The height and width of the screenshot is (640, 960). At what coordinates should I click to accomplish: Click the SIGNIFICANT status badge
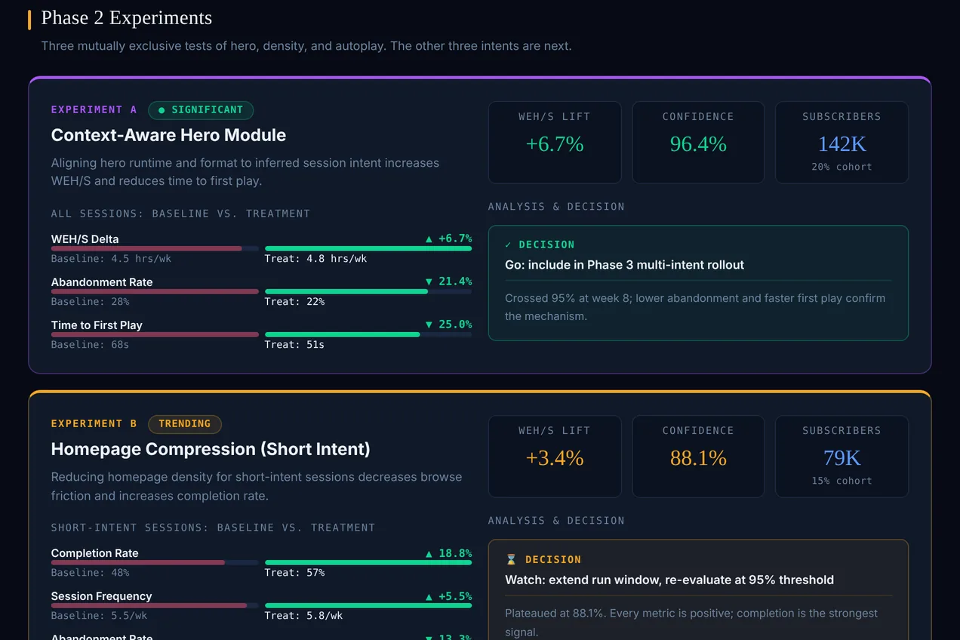(x=201, y=110)
